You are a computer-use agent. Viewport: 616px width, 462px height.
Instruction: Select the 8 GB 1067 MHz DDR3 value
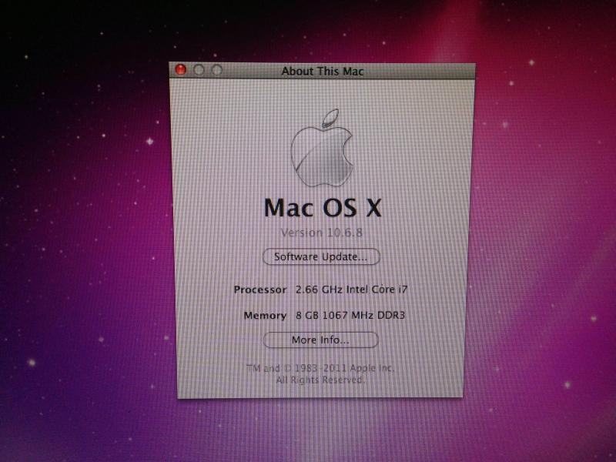tap(350, 315)
